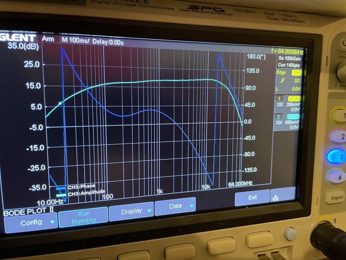The width and height of the screenshot is (346, 260).
Task: Click the Curr 140kpts memory depth readout
Action: point(289,65)
